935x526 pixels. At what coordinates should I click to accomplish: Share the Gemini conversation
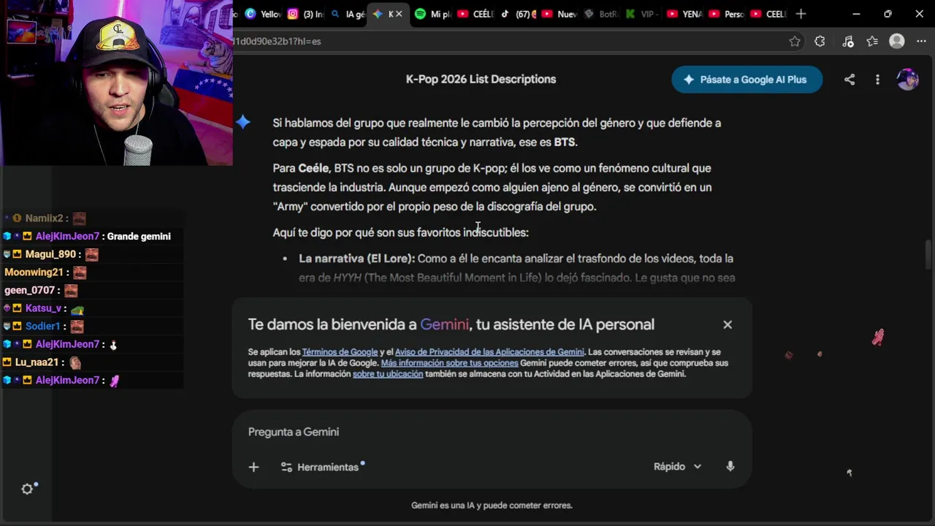pyautogui.click(x=850, y=80)
